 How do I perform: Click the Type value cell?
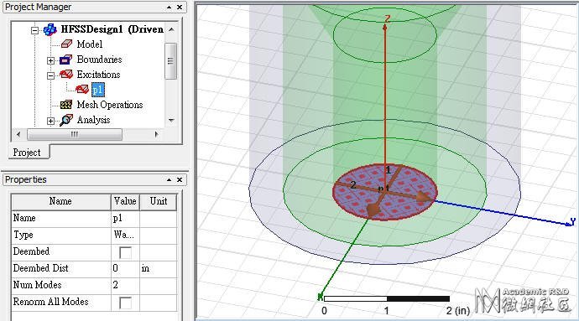coord(125,235)
